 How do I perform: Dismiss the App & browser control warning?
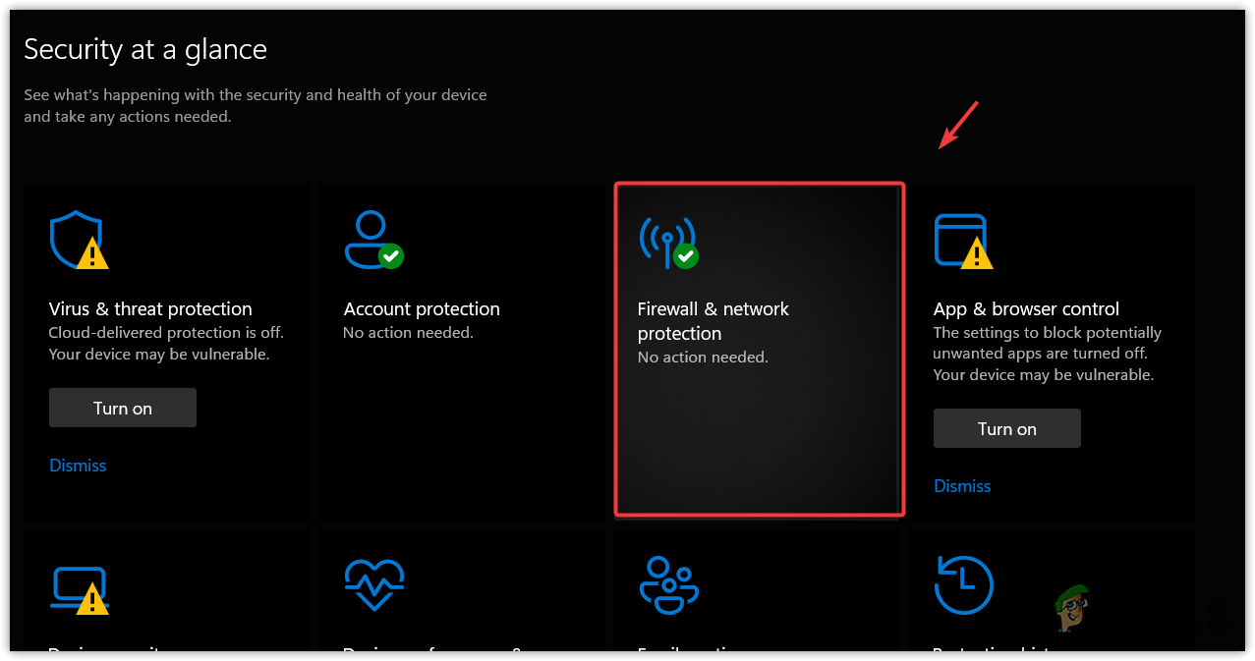[961, 485]
